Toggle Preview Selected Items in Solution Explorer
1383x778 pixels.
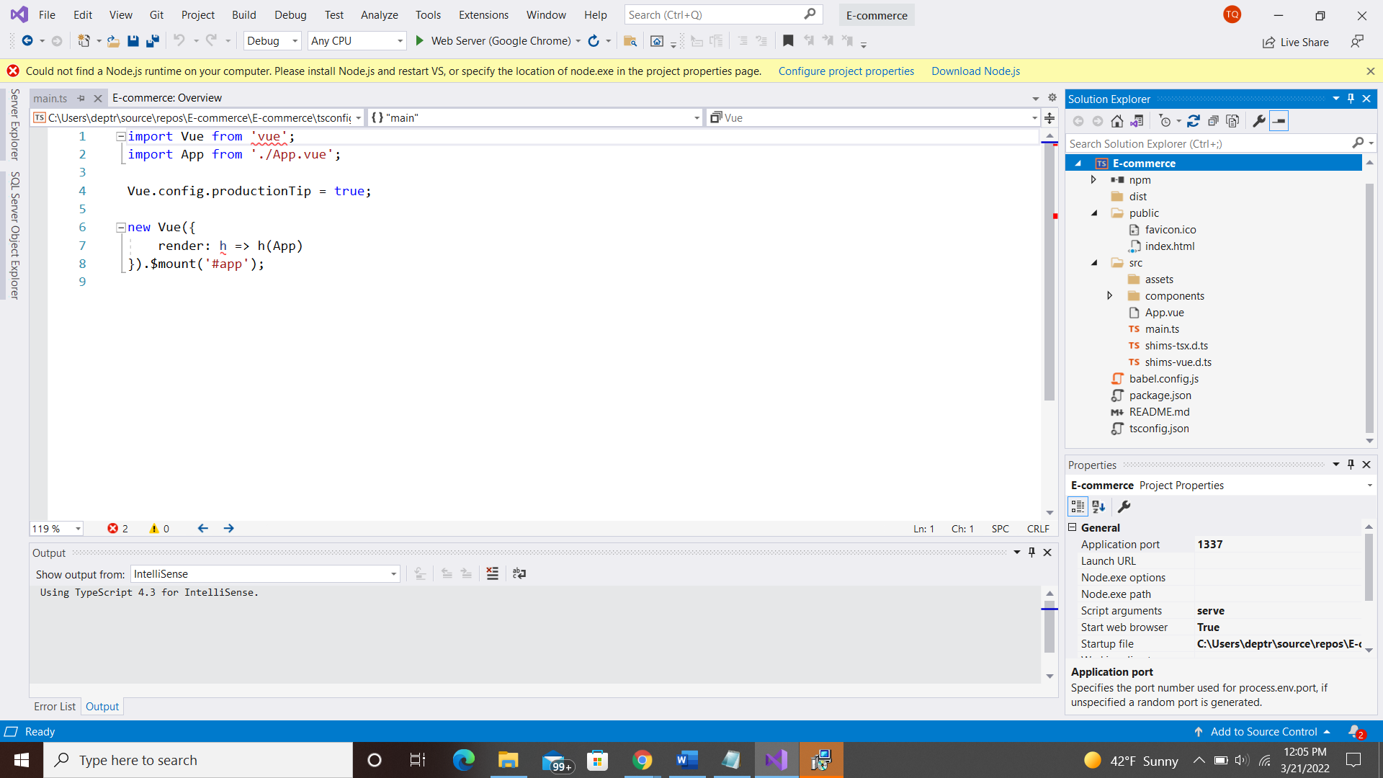click(x=1279, y=121)
